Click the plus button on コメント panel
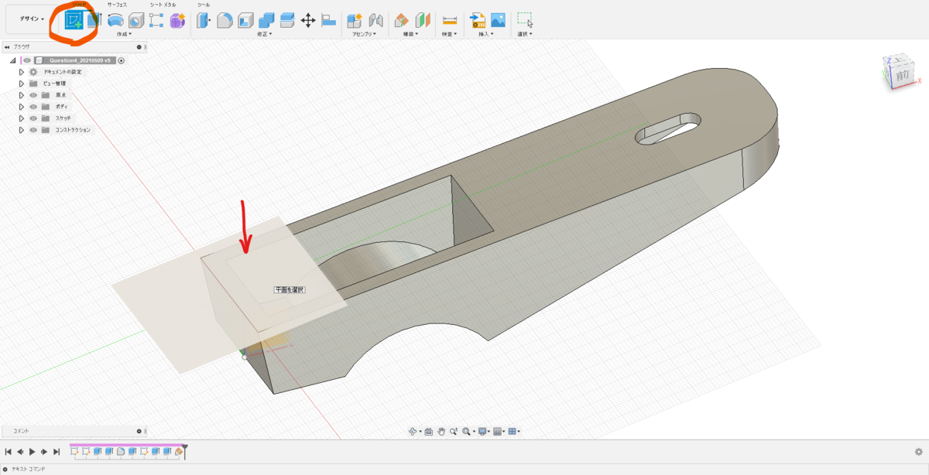This screenshot has height=475, width=929. (x=139, y=431)
